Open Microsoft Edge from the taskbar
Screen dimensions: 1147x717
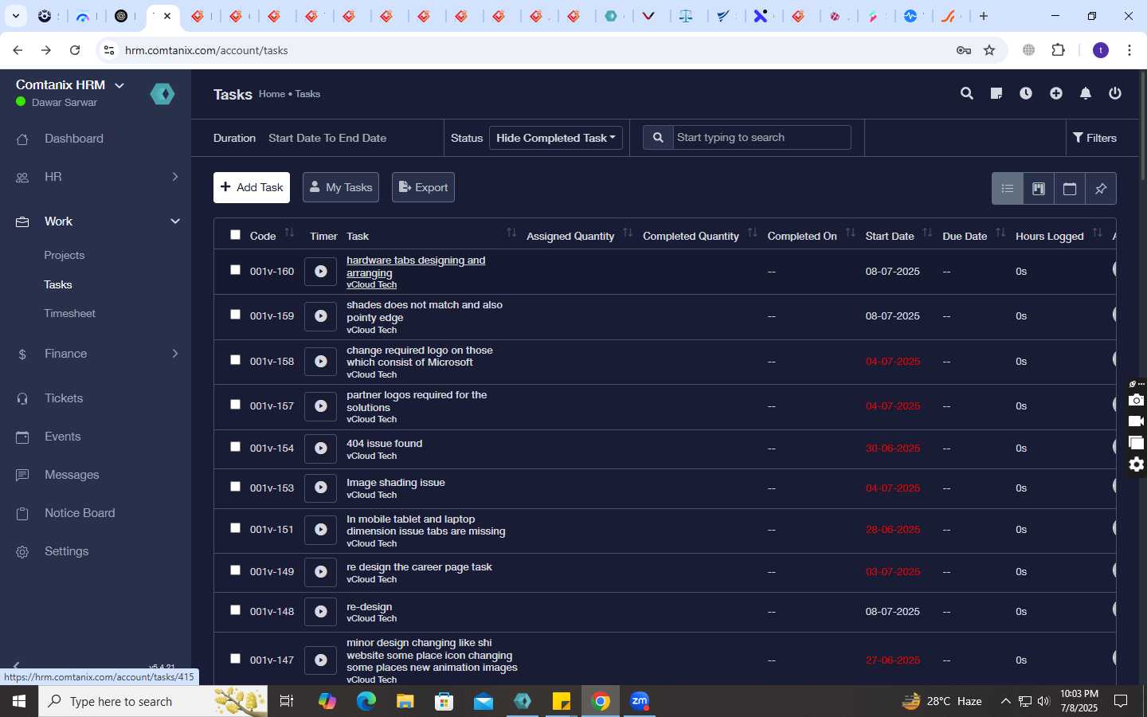pos(366,701)
